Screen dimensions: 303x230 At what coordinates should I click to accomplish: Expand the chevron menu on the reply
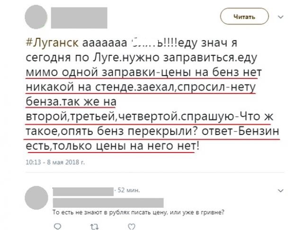pyautogui.click(x=280, y=191)
